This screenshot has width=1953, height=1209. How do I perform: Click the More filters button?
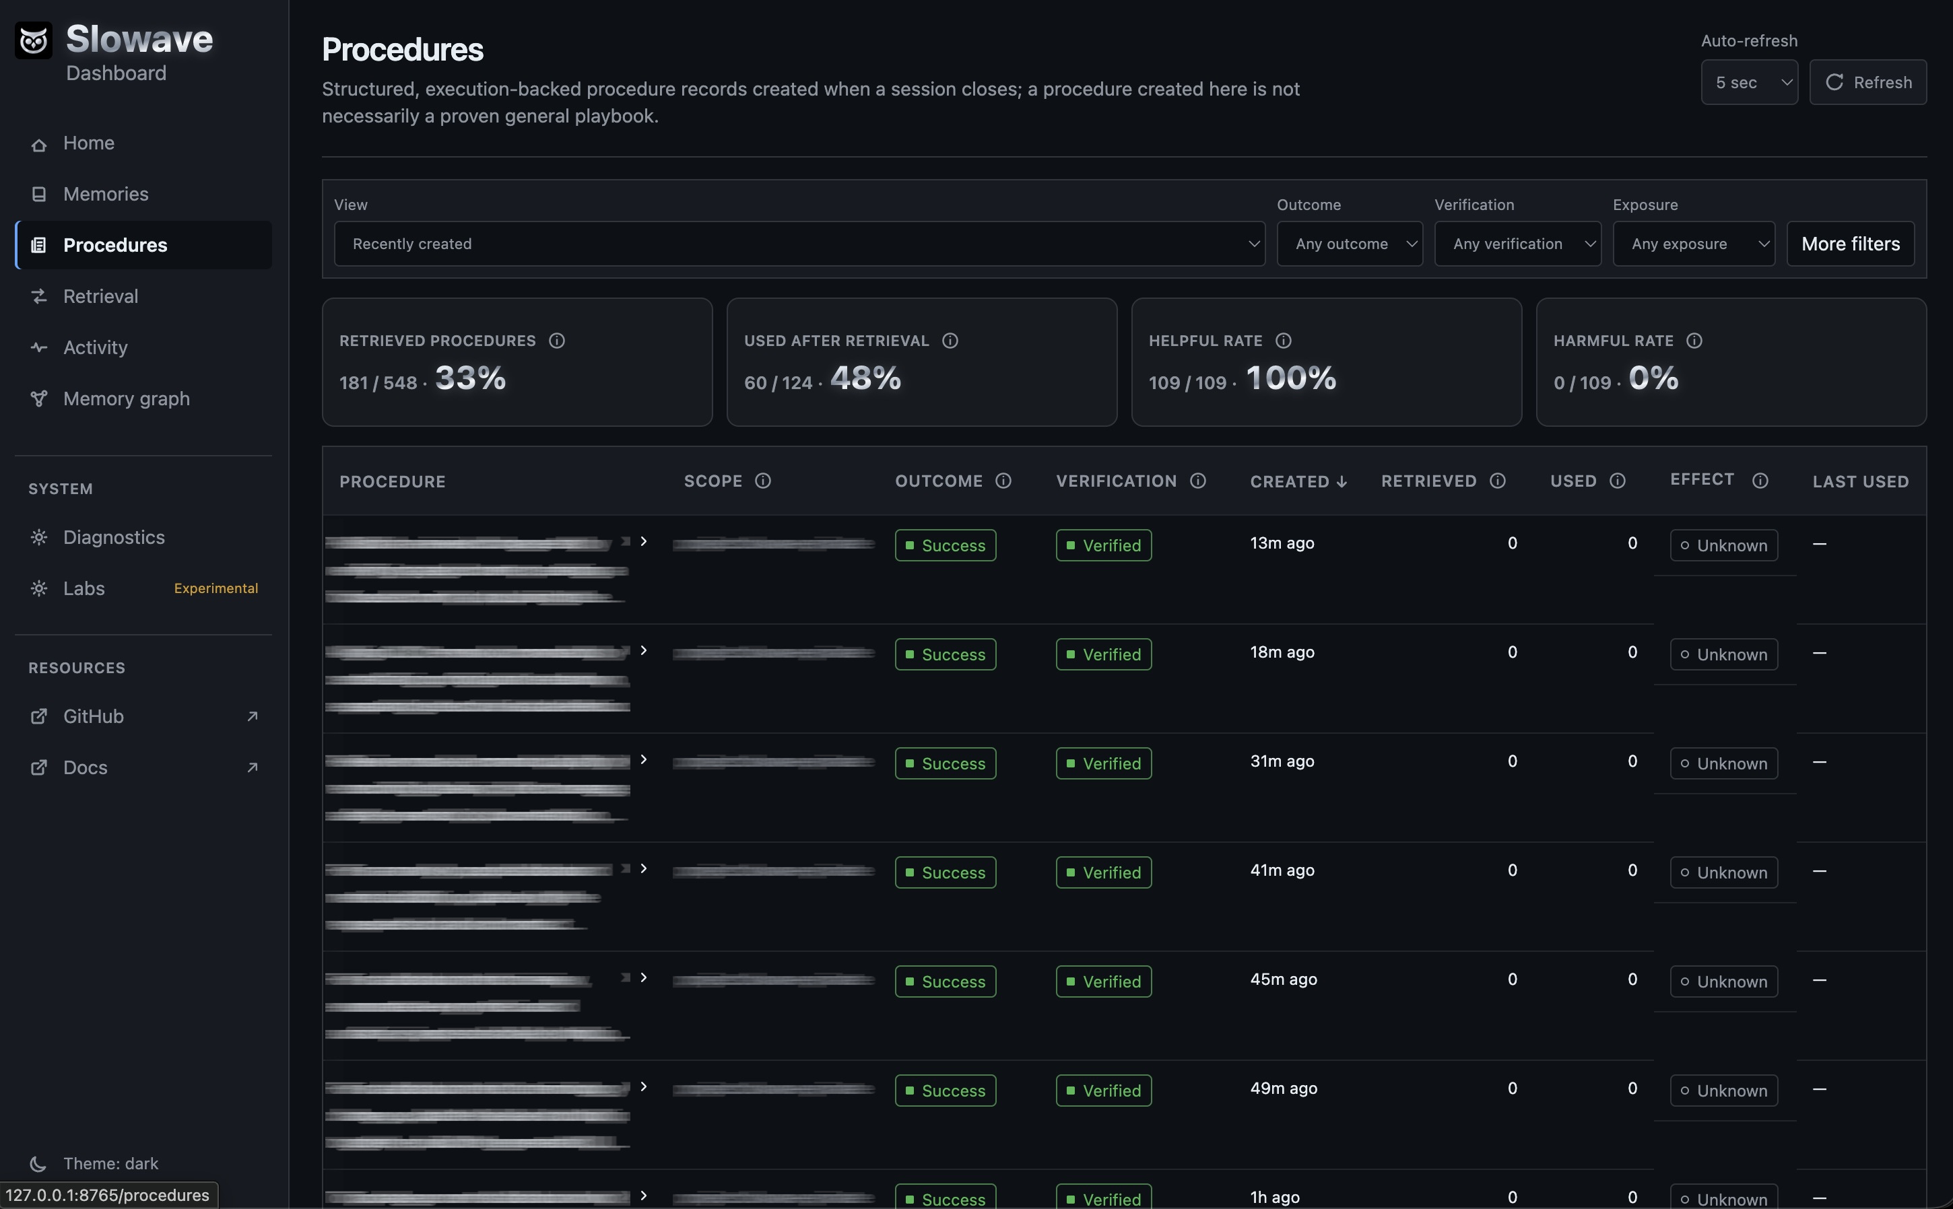[1851, 244]
